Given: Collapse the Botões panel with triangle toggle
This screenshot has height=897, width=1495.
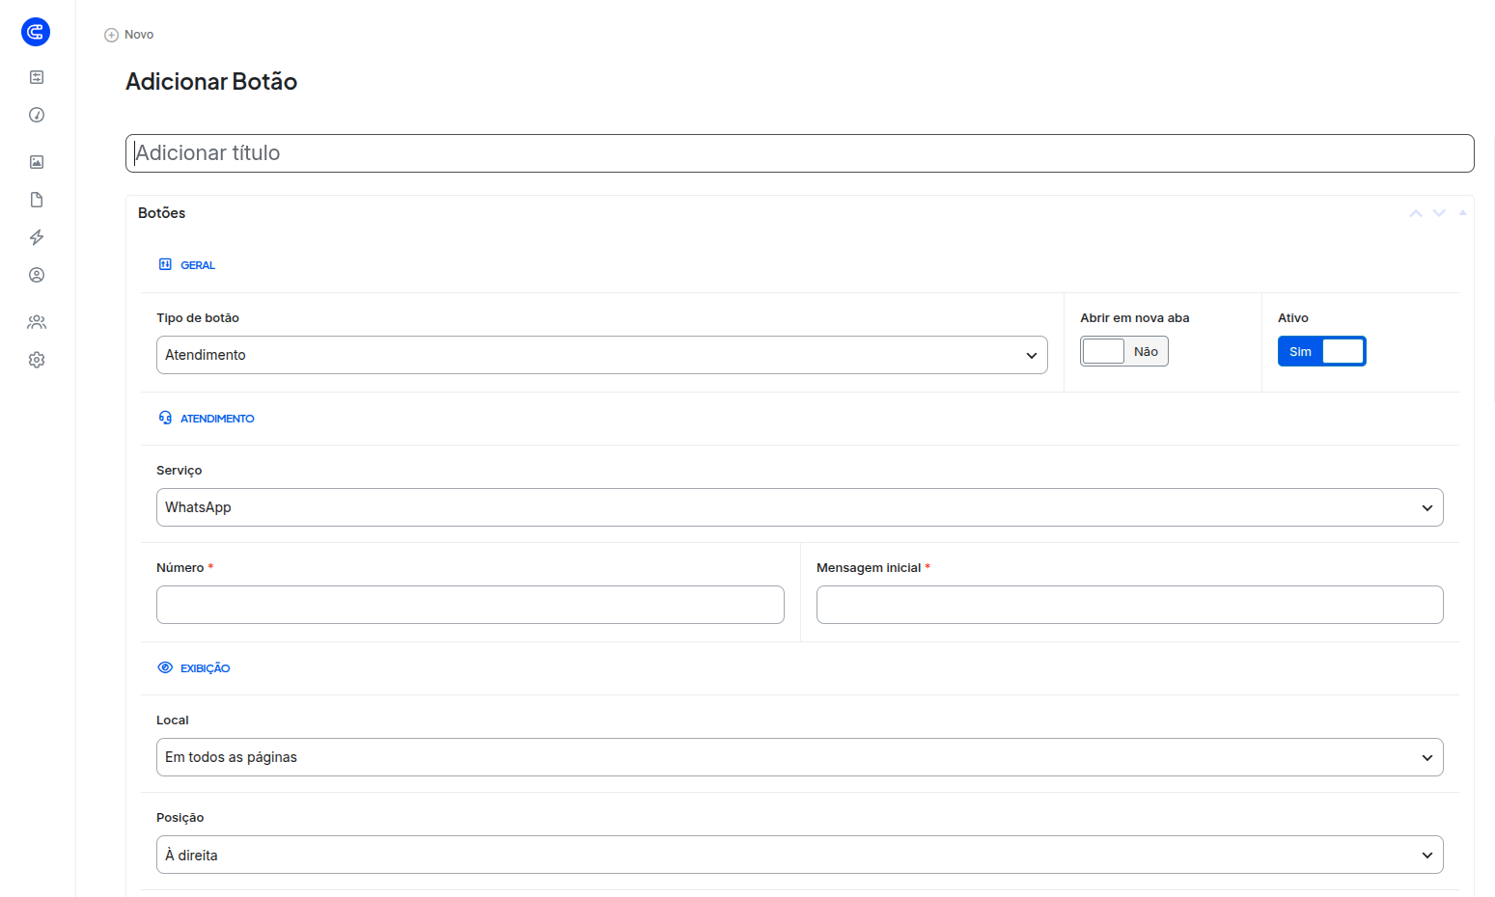Looking at the screenshot, I should click(x=1462, y=212).
